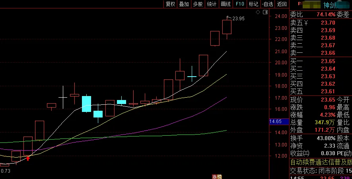Open the 多股 multi-stock view
This screenshot has width=352, height=179.
pos(198,4)
